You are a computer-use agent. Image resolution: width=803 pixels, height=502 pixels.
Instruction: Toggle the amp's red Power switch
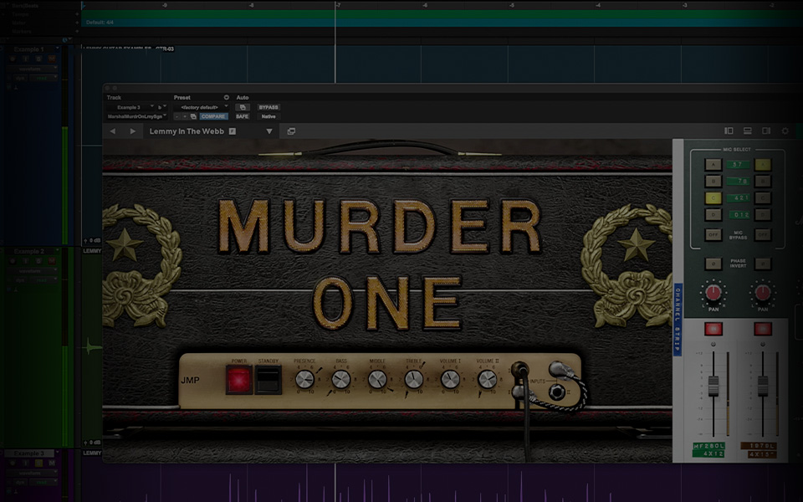(239, 380)
